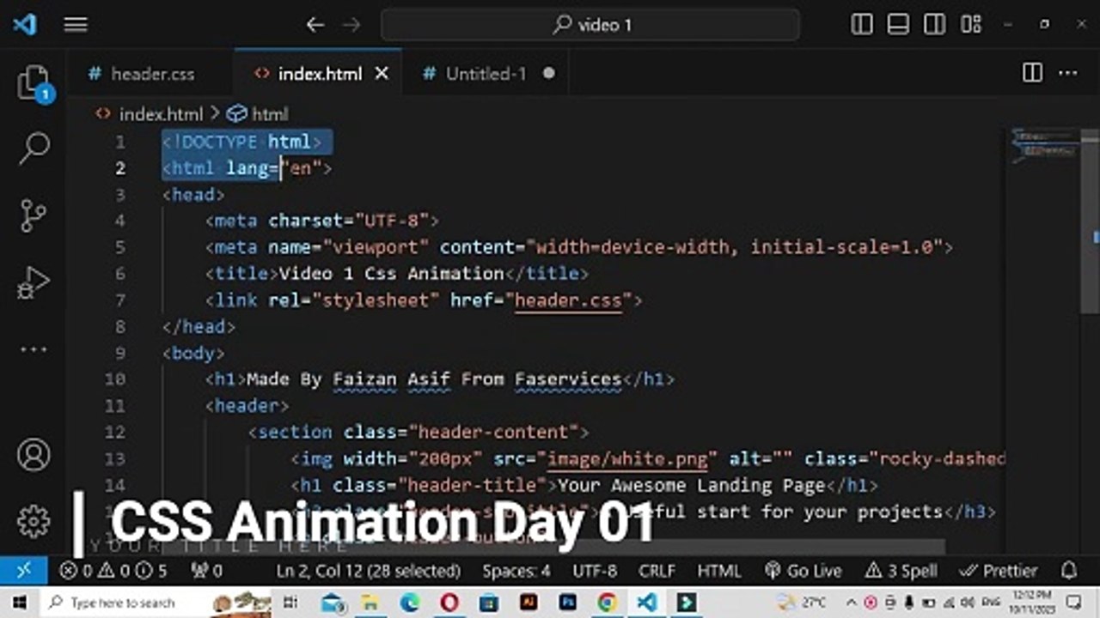
Task: Open the hamburger application menu
Action: pos(76,25)
